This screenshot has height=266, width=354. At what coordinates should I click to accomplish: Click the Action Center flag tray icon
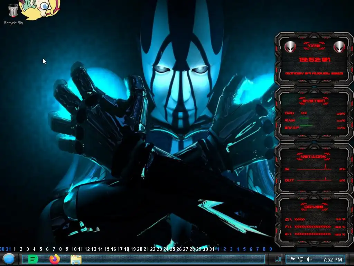292,259
